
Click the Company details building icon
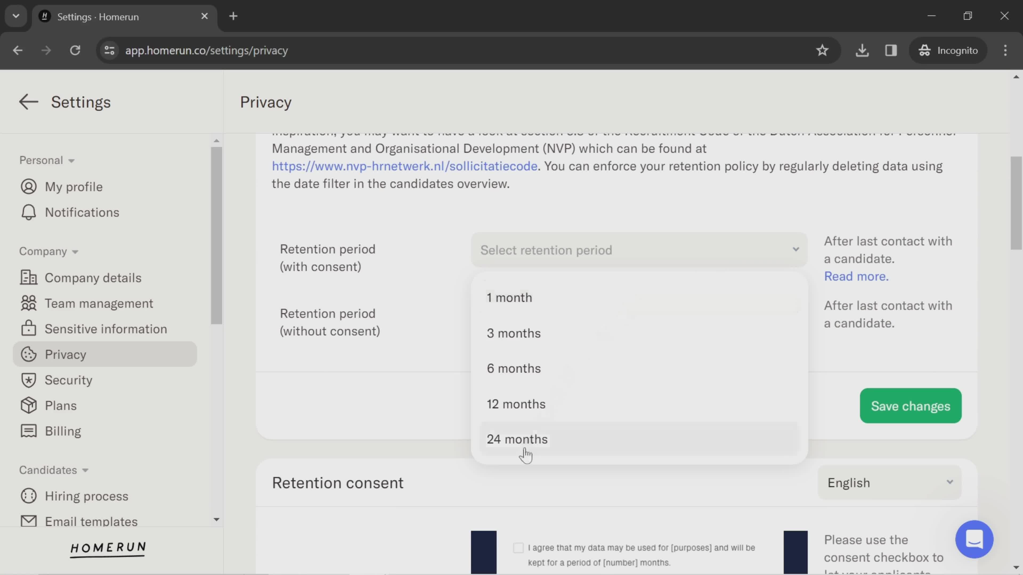click(29, 278)
